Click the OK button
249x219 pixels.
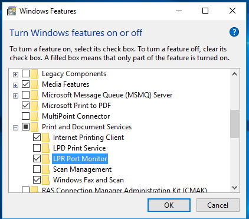169,205
